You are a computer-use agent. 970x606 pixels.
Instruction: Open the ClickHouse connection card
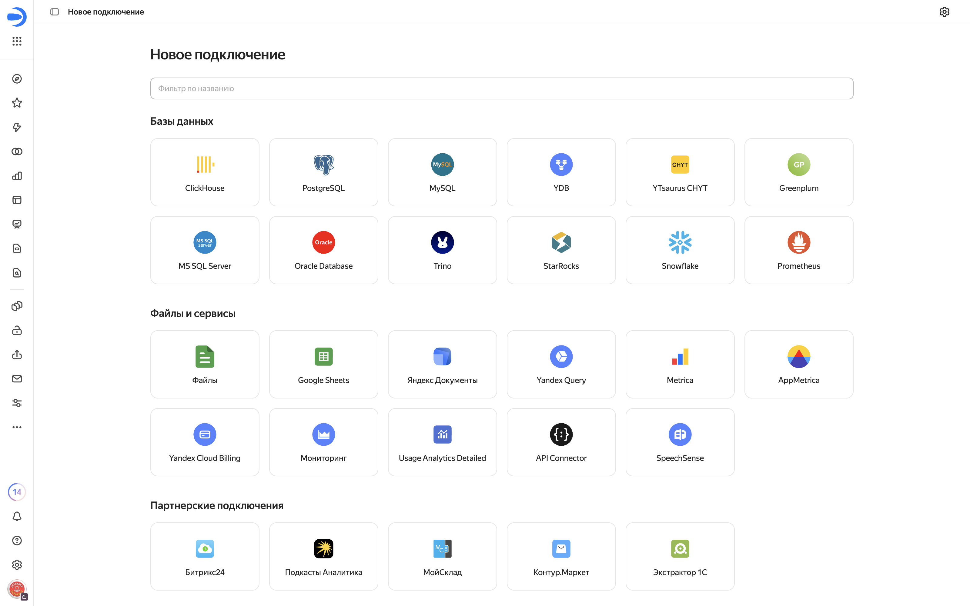coord(204,172)
